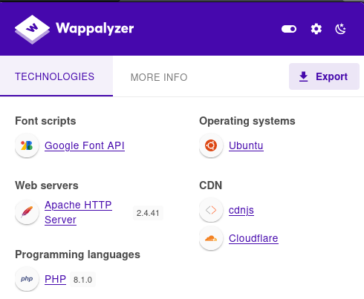364x299 pixels.
Task: Toggle the Wappalyzer enable switch
Action: pos(289,29)
